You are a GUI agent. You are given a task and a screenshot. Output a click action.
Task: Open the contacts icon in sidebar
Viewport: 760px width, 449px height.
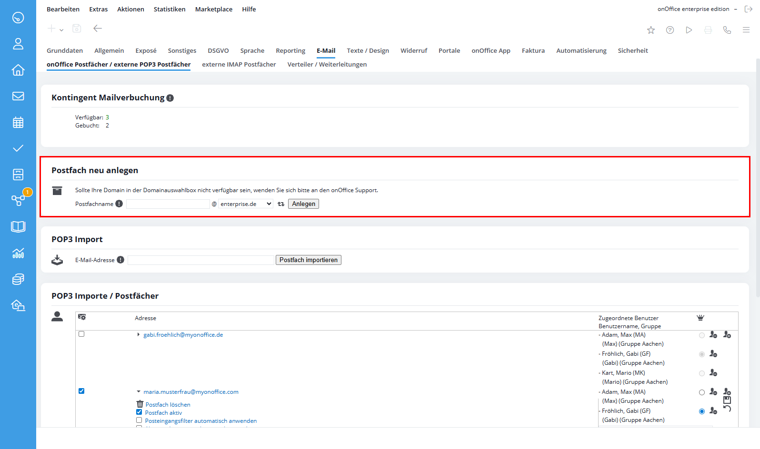pos(18,44)
